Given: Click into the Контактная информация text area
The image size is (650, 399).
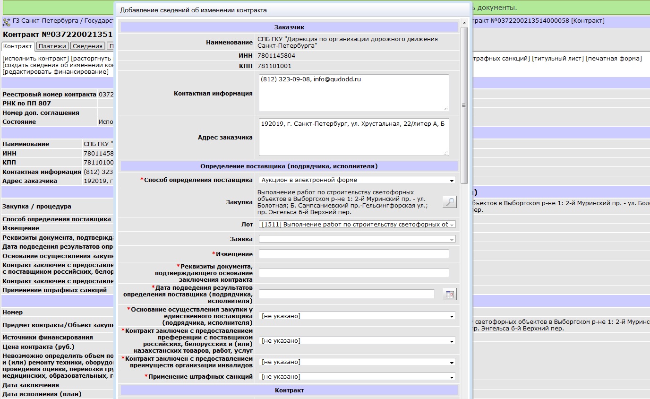Looking at the screenshot, I should point(354,93).
